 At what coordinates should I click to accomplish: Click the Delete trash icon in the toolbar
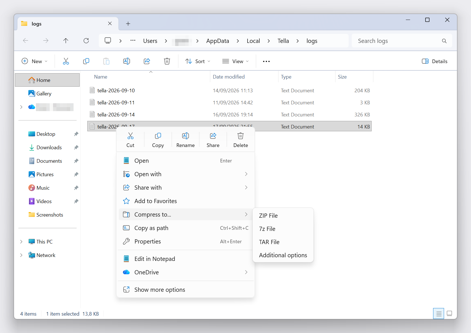click(167, 61)
